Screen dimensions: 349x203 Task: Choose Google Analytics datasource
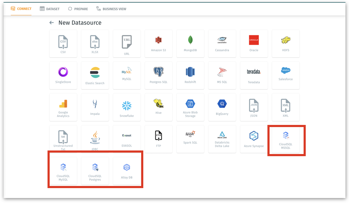(63, 108)
